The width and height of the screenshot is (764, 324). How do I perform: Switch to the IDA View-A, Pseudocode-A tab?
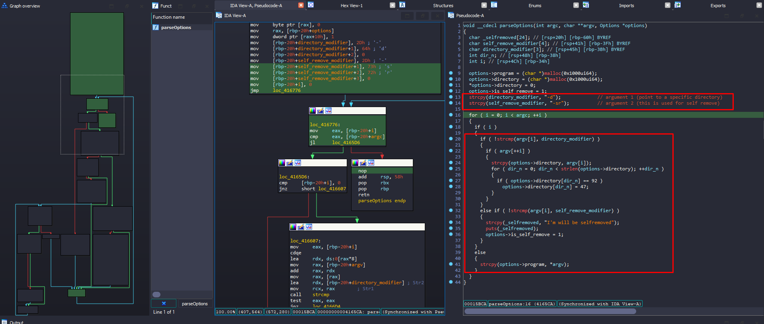click(256, 6)
